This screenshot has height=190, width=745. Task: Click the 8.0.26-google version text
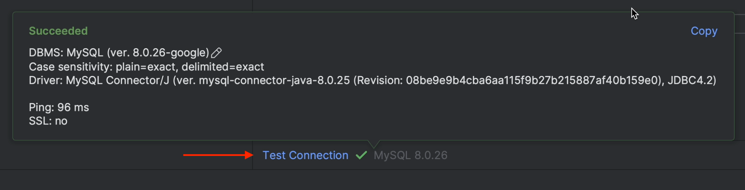tap(171, 53)
